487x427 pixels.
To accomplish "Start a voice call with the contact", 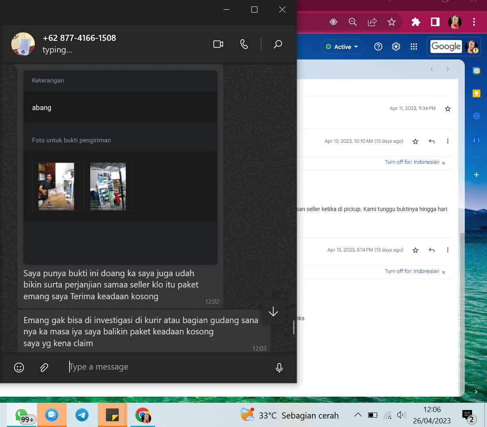I will [x=244, y=44].
